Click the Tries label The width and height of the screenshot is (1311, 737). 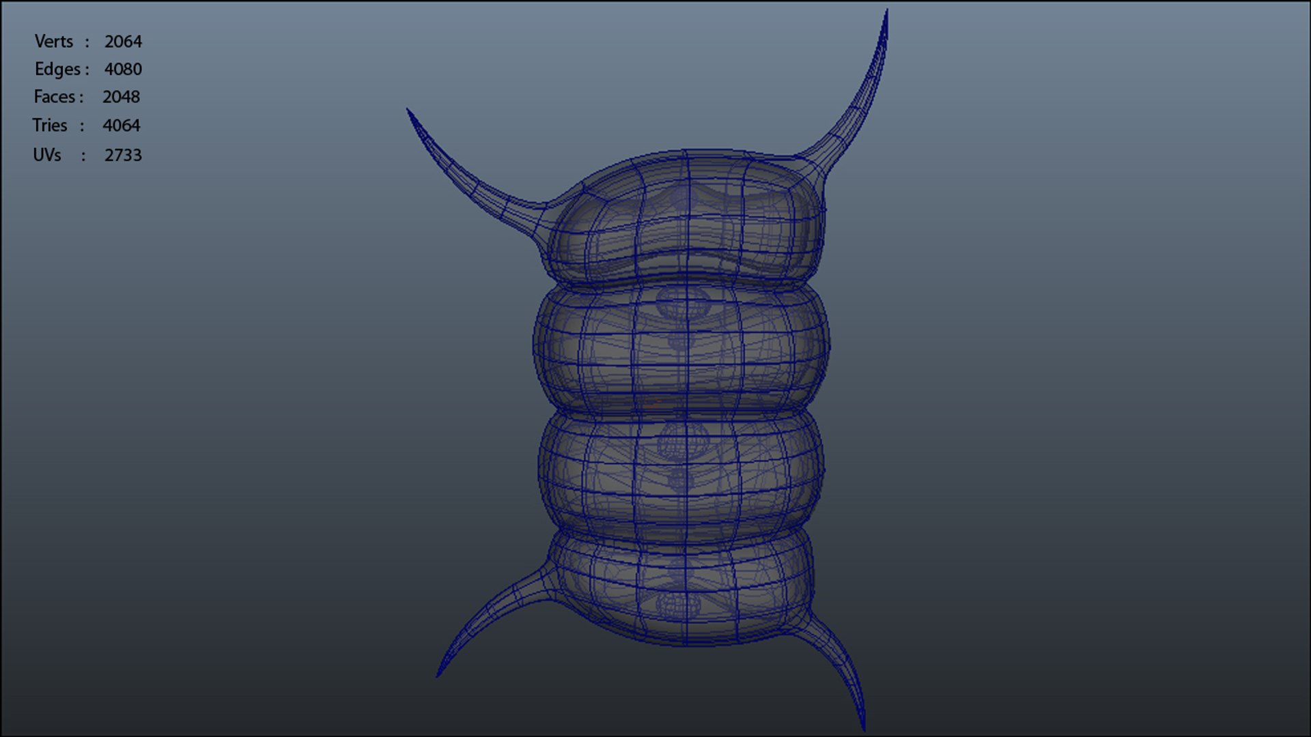(50, 126)
